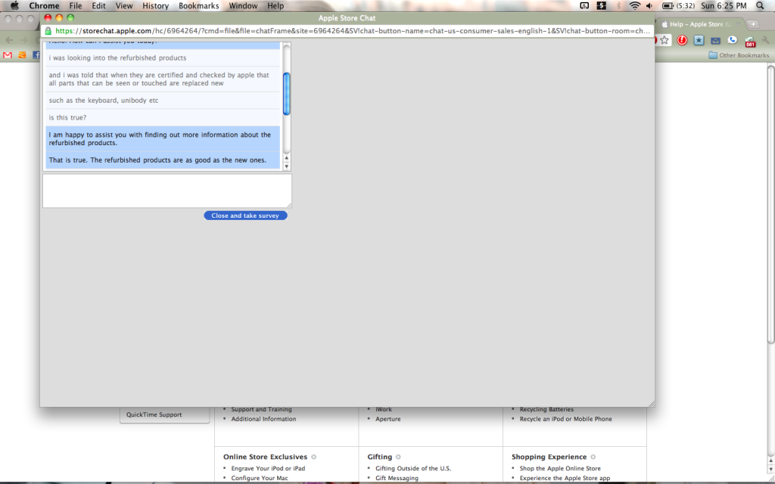Click the Bluetooth menu bar icon
775x484 pixels.
[x=618, y=6]
